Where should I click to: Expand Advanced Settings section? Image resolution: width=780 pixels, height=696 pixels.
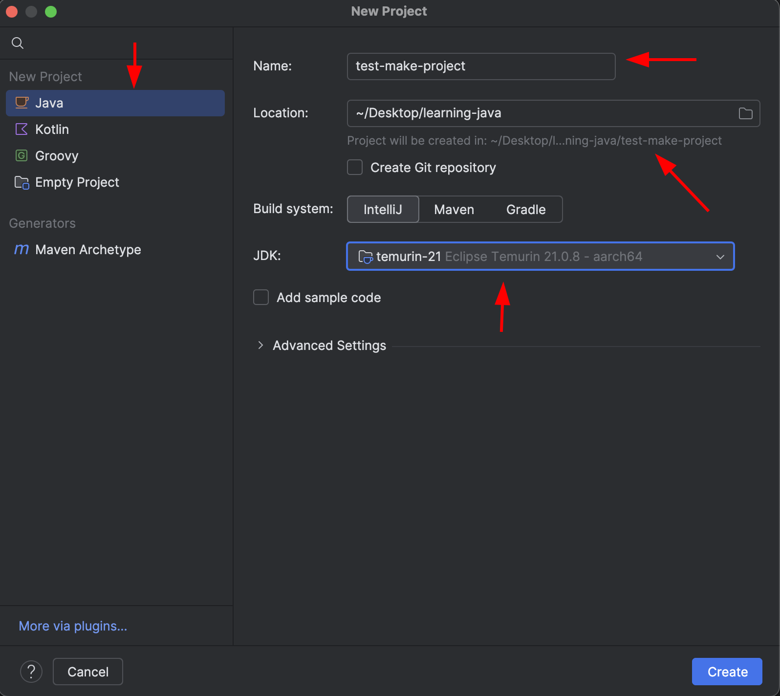260,346
